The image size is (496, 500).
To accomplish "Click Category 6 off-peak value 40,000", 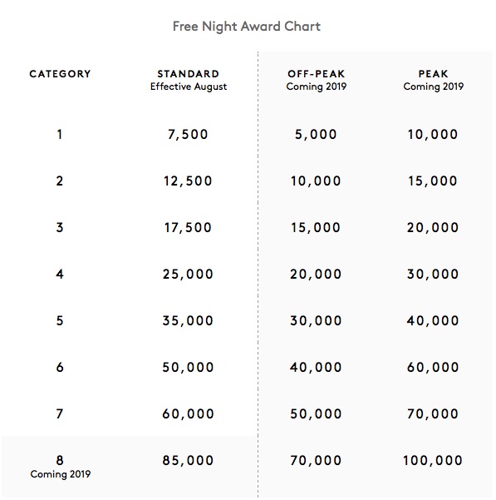I will coord(316,367).
